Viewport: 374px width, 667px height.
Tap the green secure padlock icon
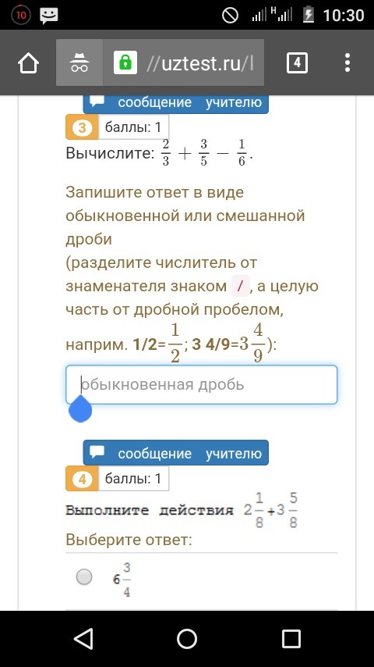coord(125,63)
